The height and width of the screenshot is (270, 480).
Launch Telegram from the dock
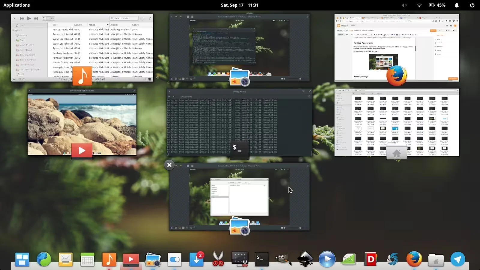(457, 259)
